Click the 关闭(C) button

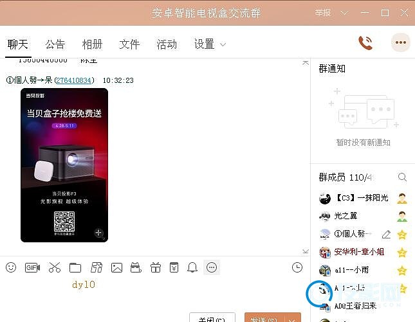[x=212, y=318]
